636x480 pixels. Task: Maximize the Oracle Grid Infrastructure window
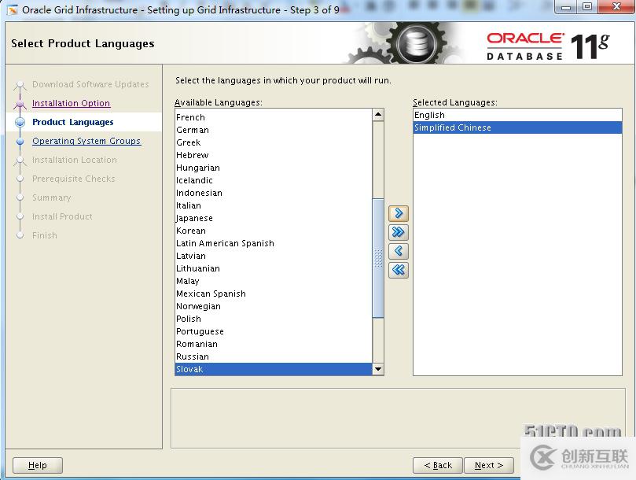point(587,7)
